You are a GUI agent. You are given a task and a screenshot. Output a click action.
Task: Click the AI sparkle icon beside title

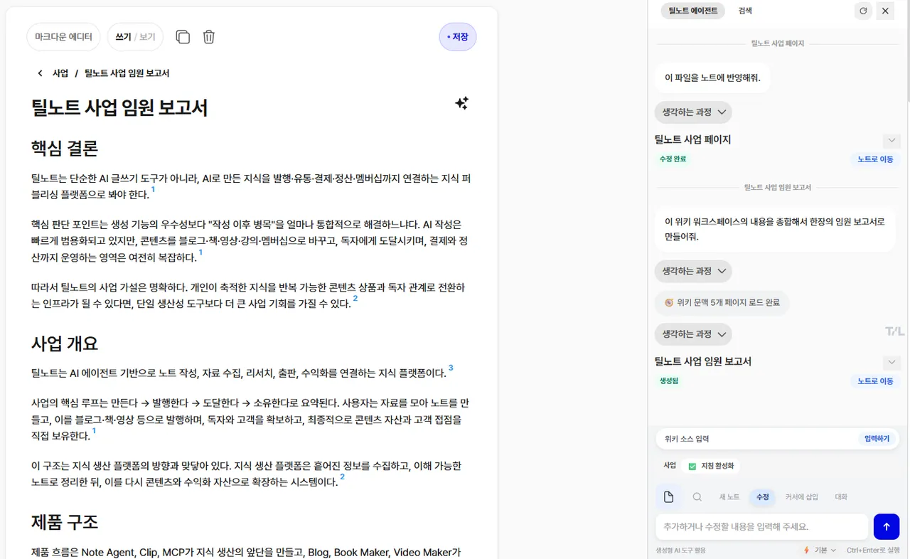[461, 103]
